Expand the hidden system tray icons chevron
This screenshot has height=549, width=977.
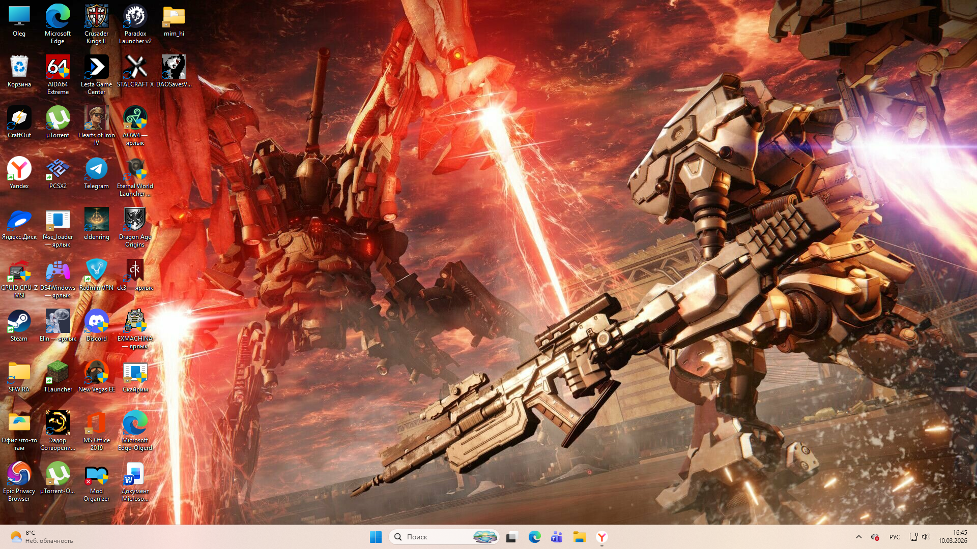[x=859, y=537]
